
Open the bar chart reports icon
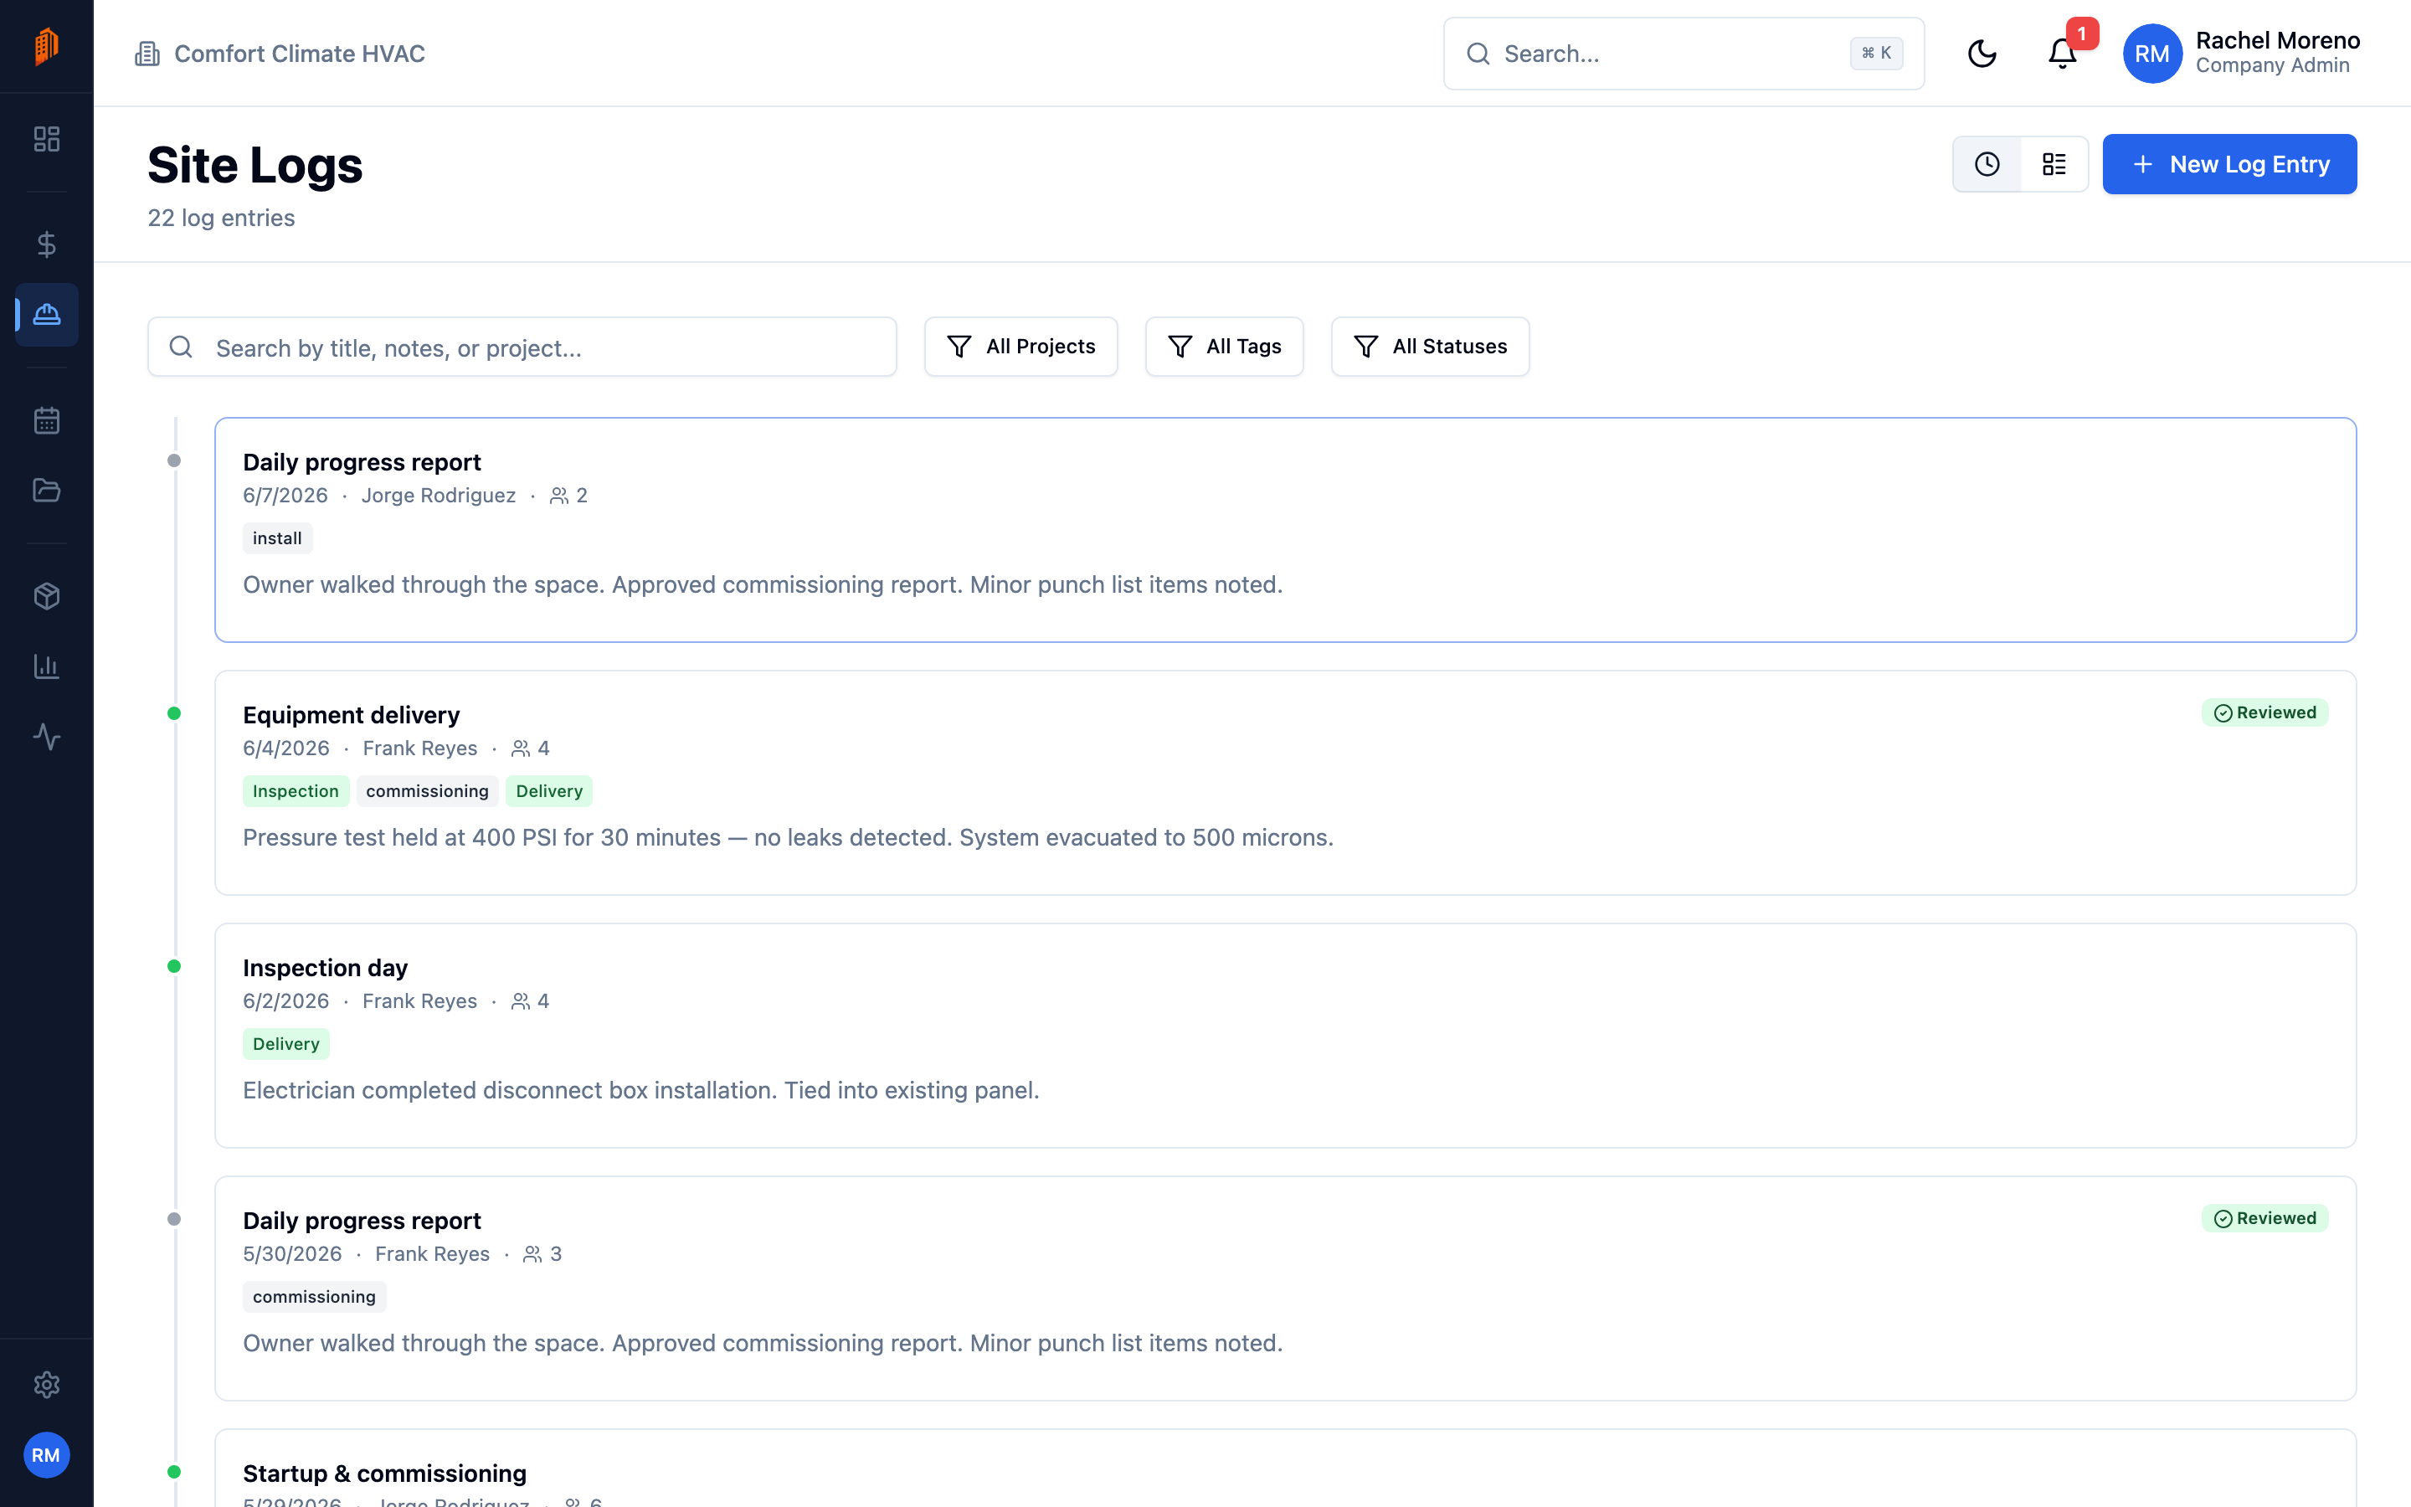click(x=47, y=666)
